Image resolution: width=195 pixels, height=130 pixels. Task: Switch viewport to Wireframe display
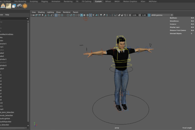[x=79, y=15]
